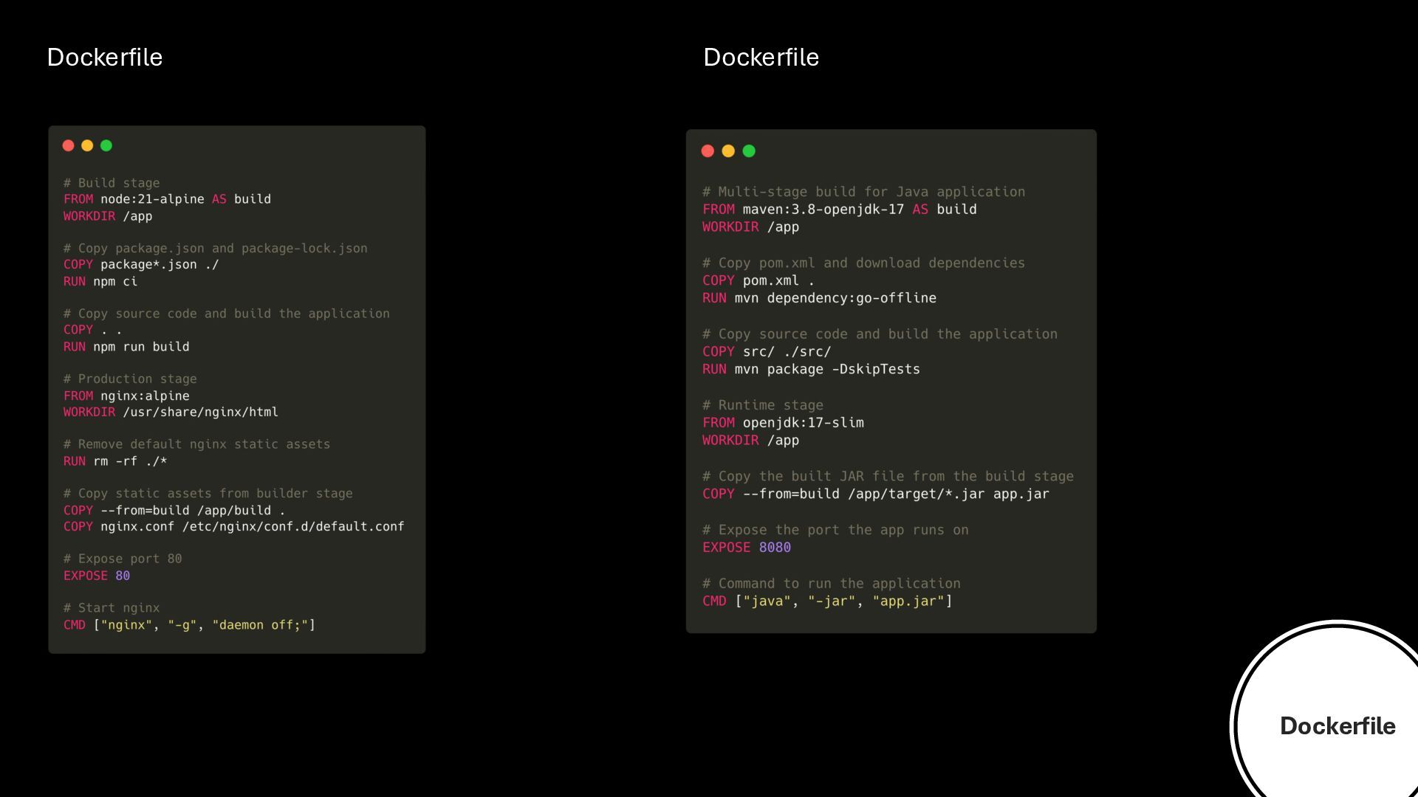Click yellow dot on left code window

(87, 145)
